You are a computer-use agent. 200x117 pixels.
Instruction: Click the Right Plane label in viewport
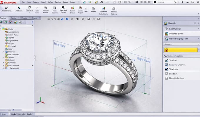tap(144, 60)
